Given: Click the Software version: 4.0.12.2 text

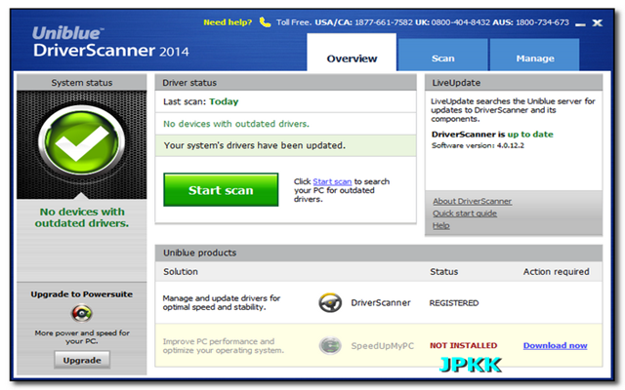Looking at the screenshot, I should (478, 145).
